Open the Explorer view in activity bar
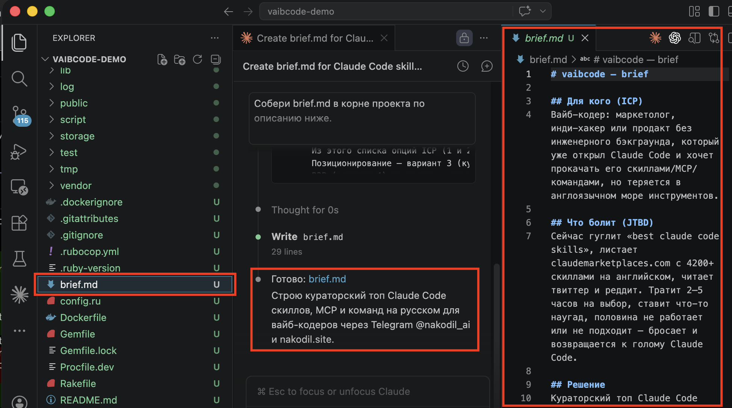This screenshot has width=732, height=408. click(x=19, y=42)
